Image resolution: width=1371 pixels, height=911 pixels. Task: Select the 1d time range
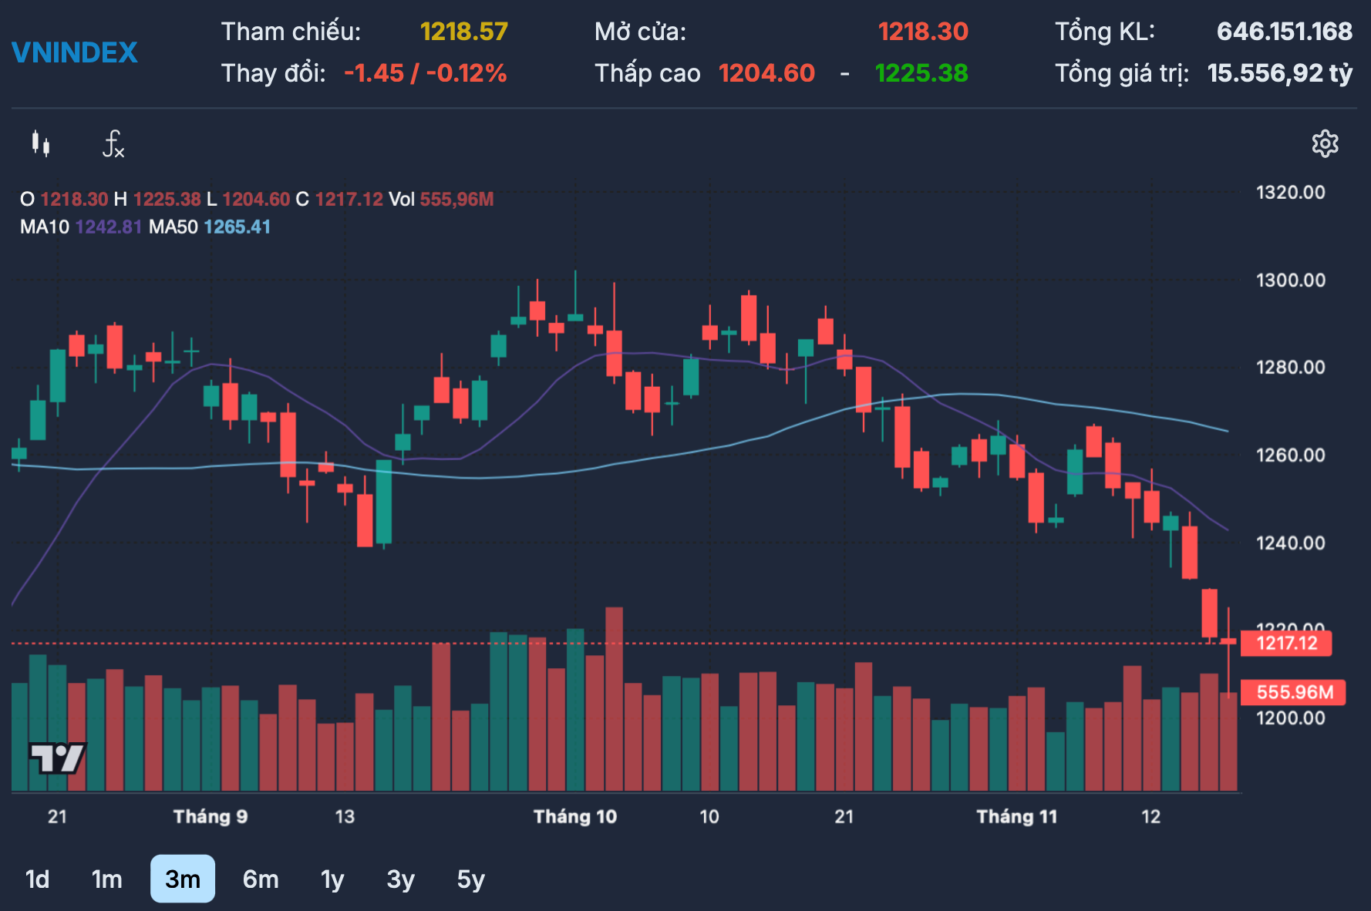click(37, 879)
